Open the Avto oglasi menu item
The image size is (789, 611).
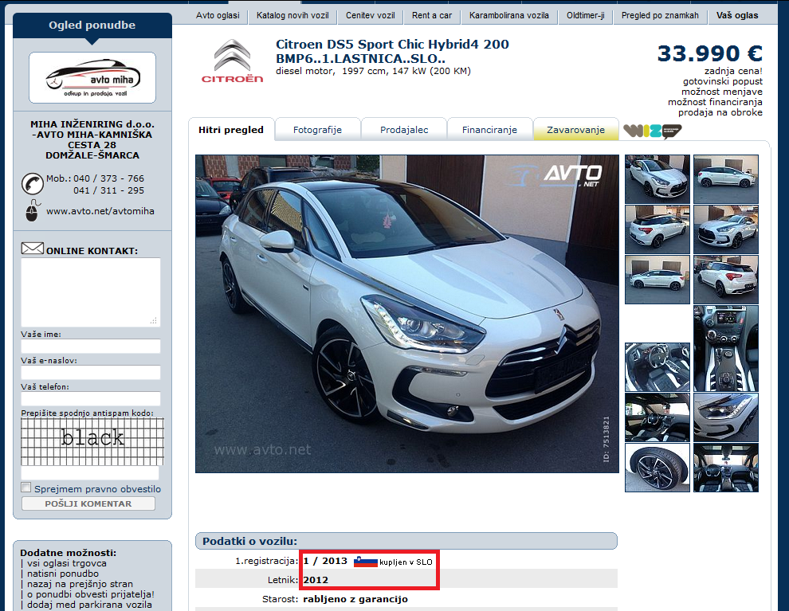[x=218, y=16]
